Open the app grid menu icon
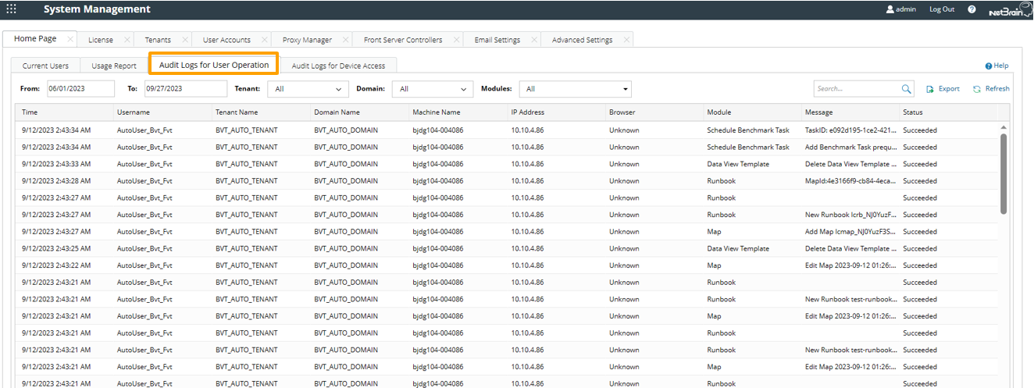 11,9
